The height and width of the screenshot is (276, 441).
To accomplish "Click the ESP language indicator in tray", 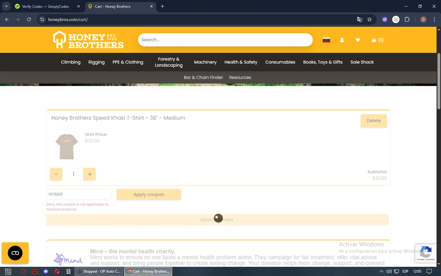I will [405, 271].
